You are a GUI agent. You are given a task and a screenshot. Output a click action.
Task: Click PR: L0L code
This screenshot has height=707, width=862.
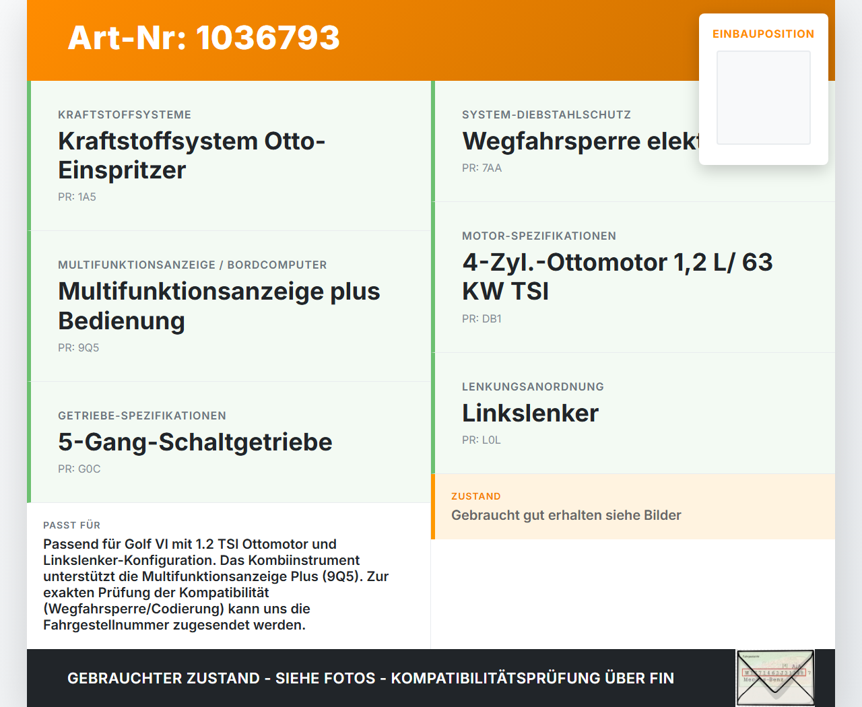(481, 440)
